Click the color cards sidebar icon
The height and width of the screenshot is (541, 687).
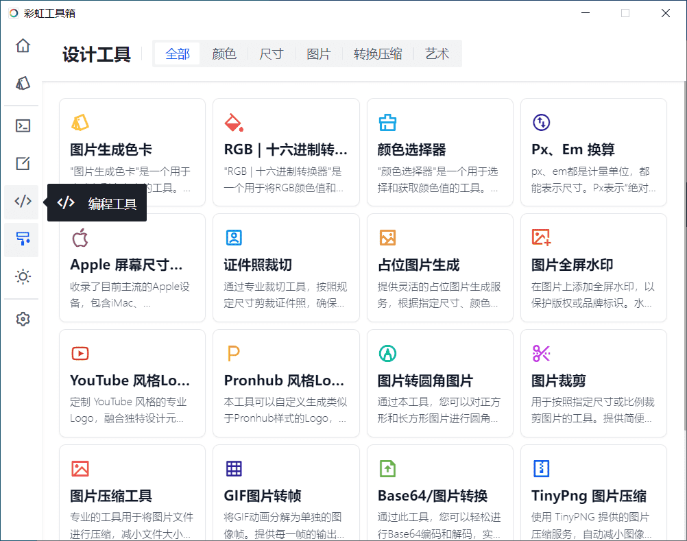[23, 84]
